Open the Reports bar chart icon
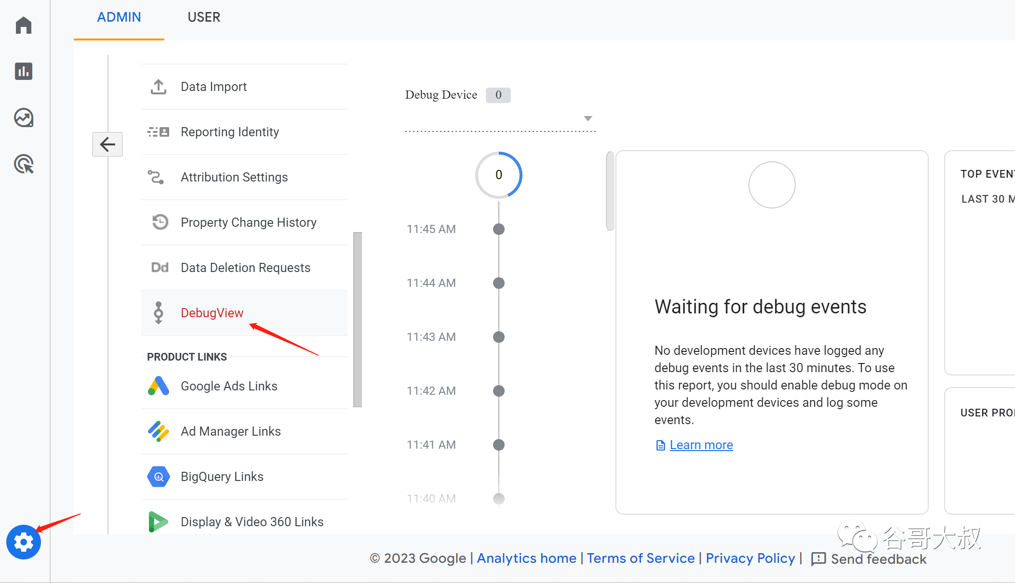Image resolution: width=1015 pixels, height=583 pixels. (23, 71)
